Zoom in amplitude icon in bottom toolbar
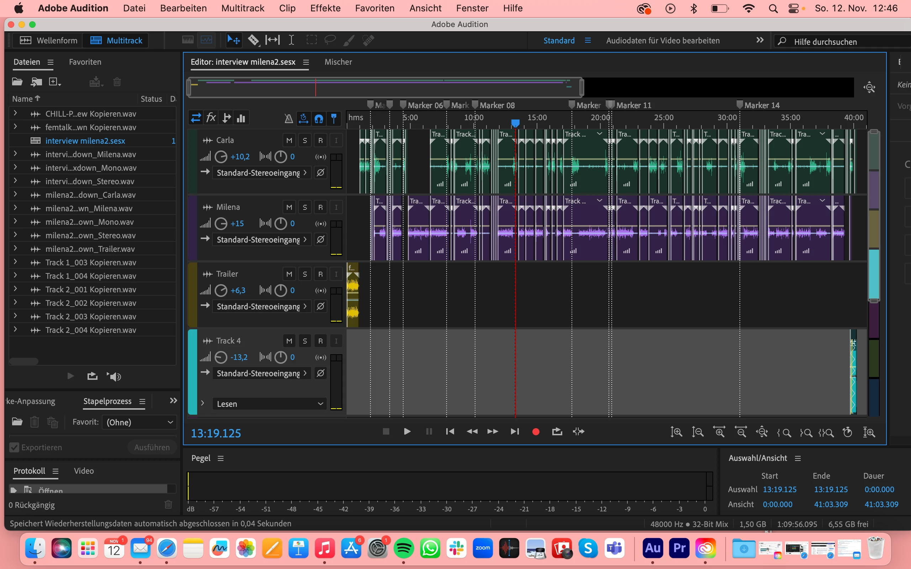 676,432
